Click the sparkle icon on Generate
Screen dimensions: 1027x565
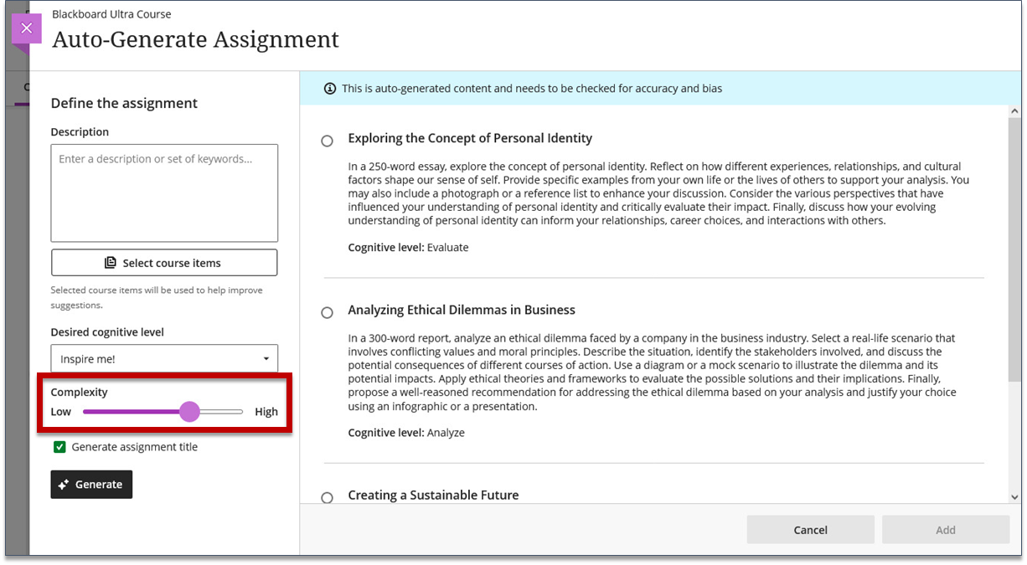pos(64,485)
